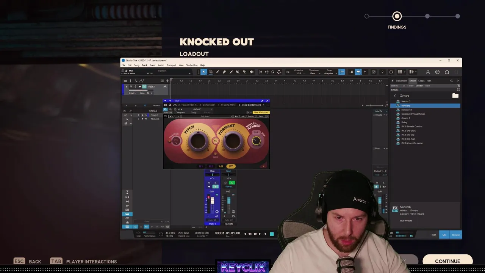
Task: Go back with iZotope back arrow
Action: [395, 96]
